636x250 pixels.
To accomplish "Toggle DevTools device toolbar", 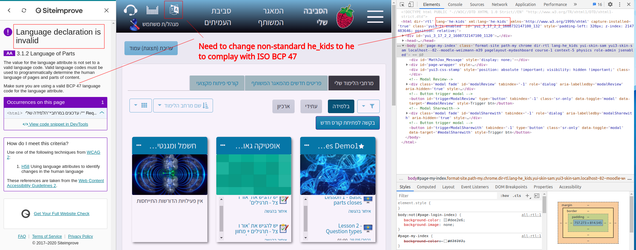I will [411, 4].
